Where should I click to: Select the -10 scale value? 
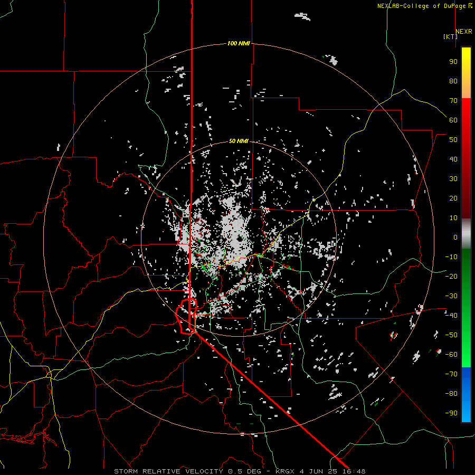pyautogui.click(x=451, y=257)
